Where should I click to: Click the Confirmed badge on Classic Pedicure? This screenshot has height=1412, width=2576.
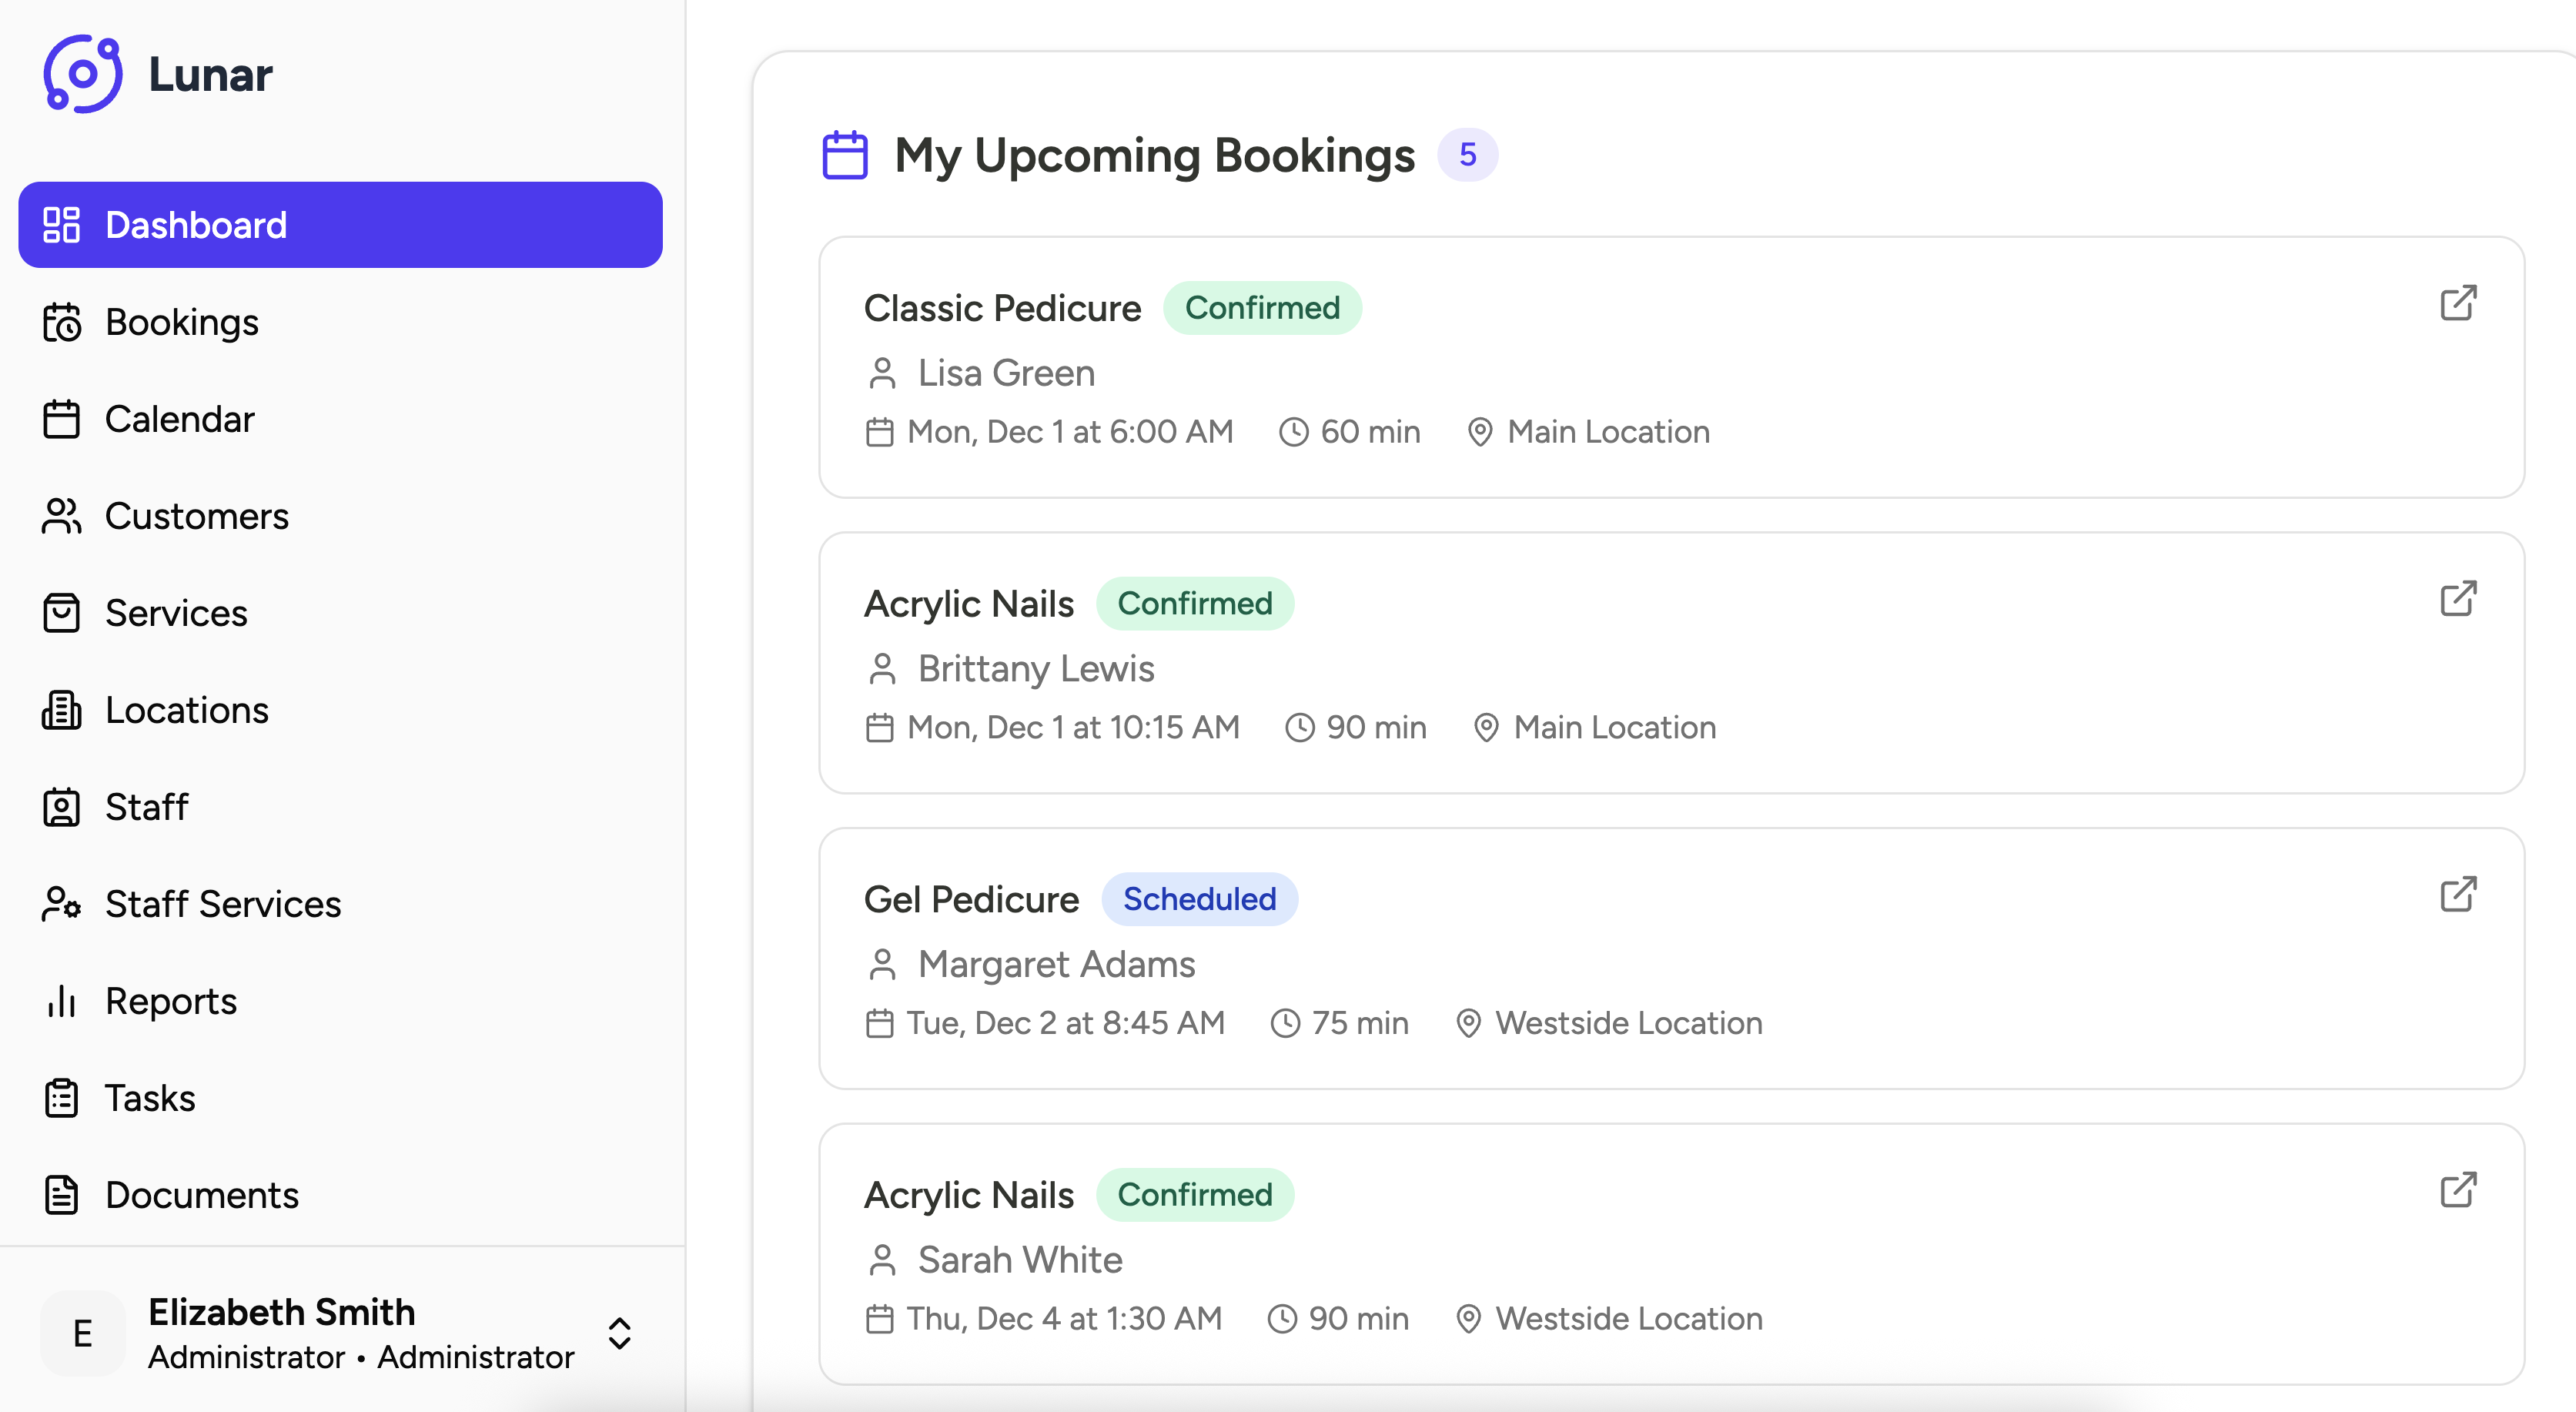click(1263, 308)
